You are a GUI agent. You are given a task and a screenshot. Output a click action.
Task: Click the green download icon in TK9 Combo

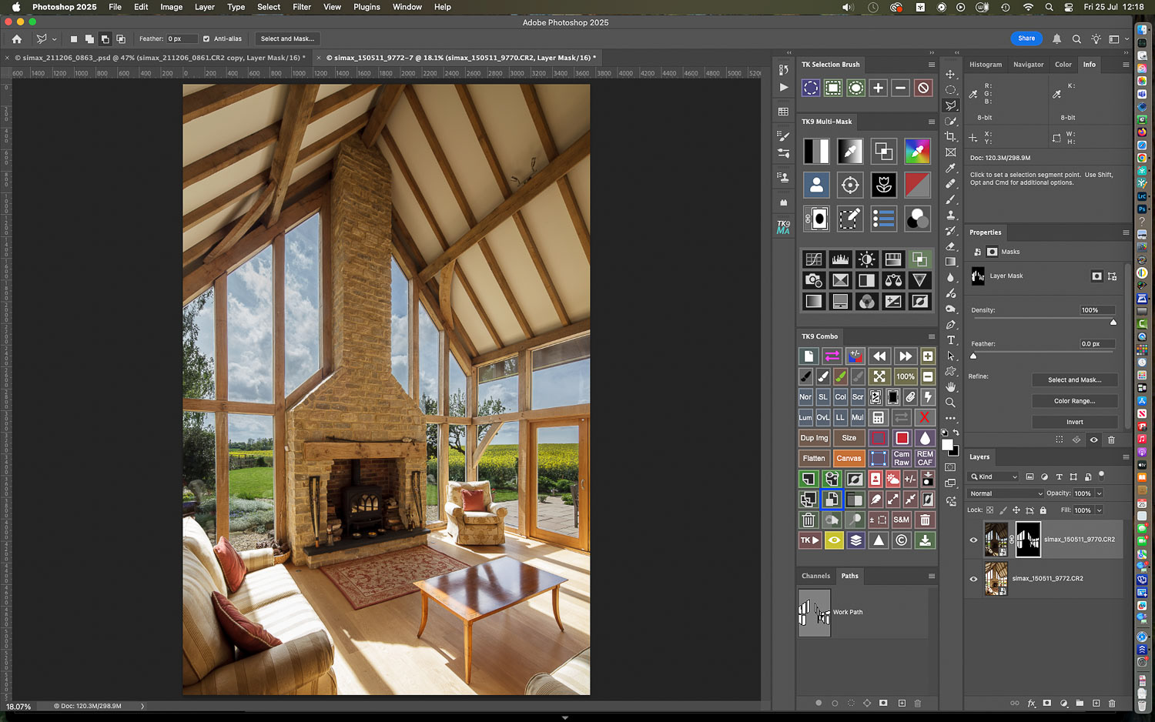click(x=925, y=540)
